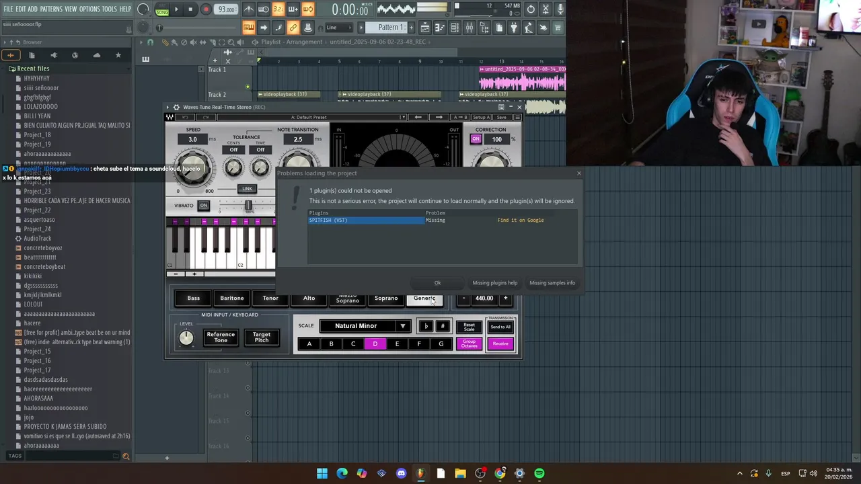Click the browser favorites star icon
This screenshot has width=861, height=484.
[118, 55]
